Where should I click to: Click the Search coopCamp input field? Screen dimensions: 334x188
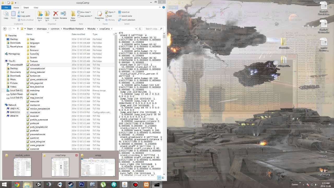[x=154, y=29]
